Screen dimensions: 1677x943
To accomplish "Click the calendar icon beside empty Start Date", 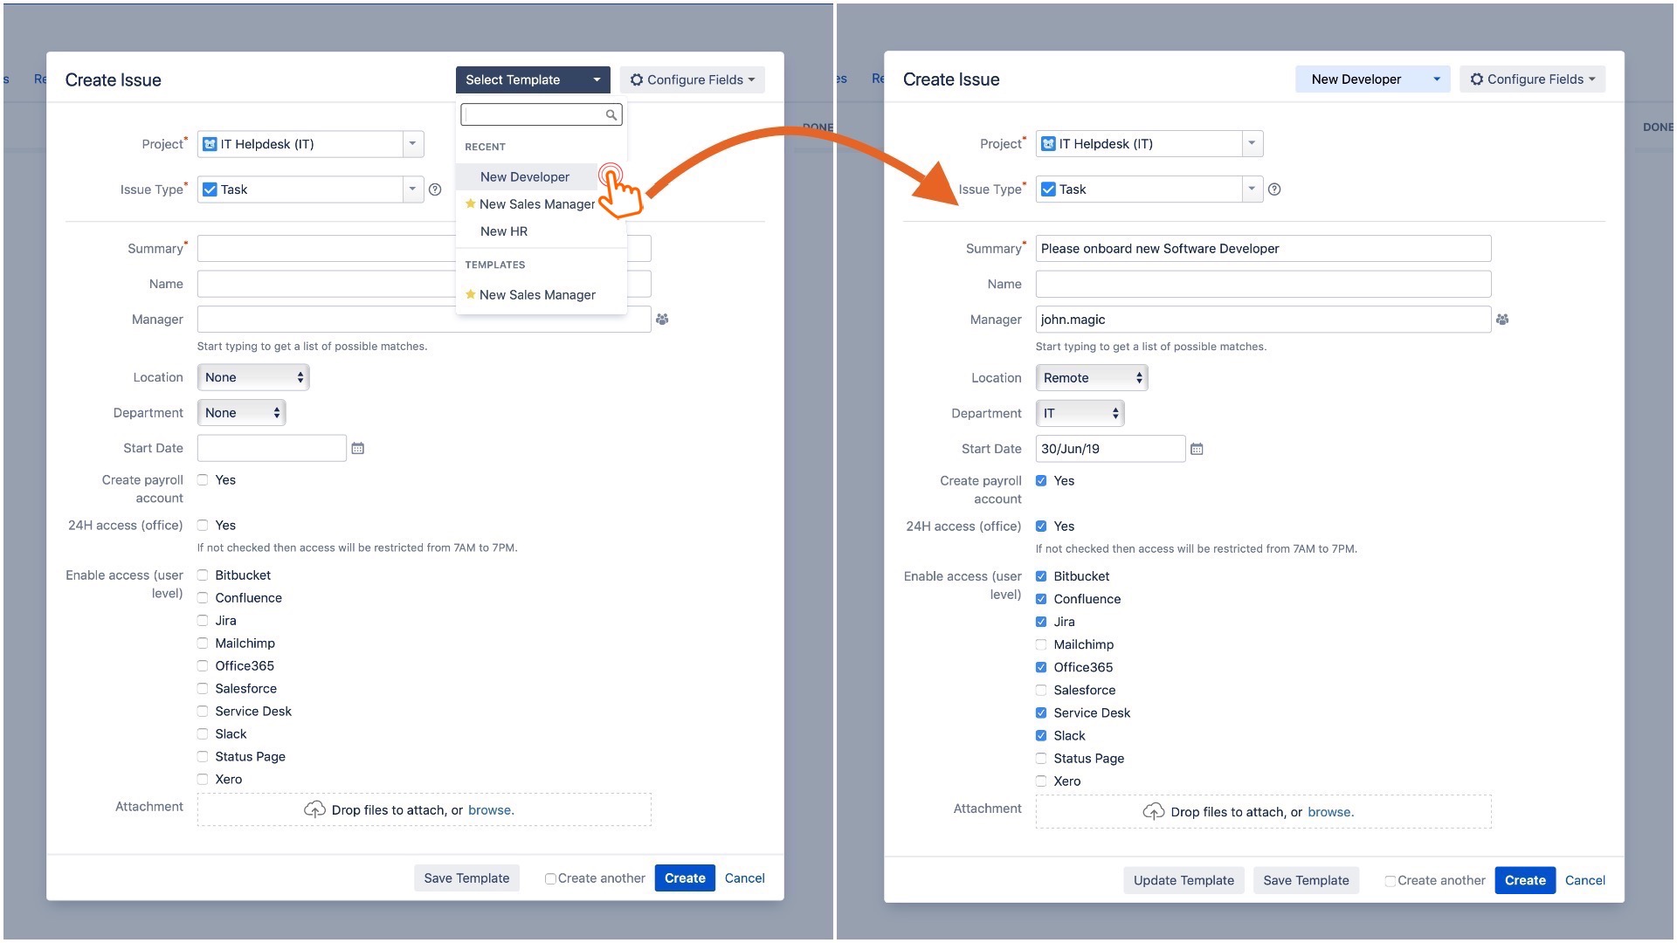I will click(357, 448).
